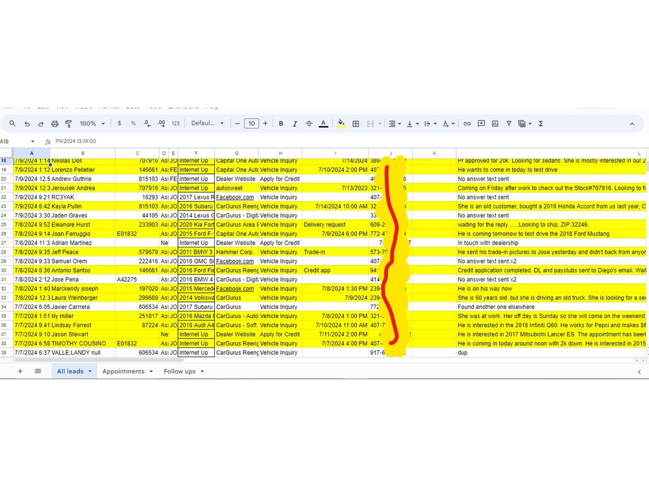Viewport: 649px width, 487px height.
Task: Open the search menus magnifier icon
Action: [12, 123]
